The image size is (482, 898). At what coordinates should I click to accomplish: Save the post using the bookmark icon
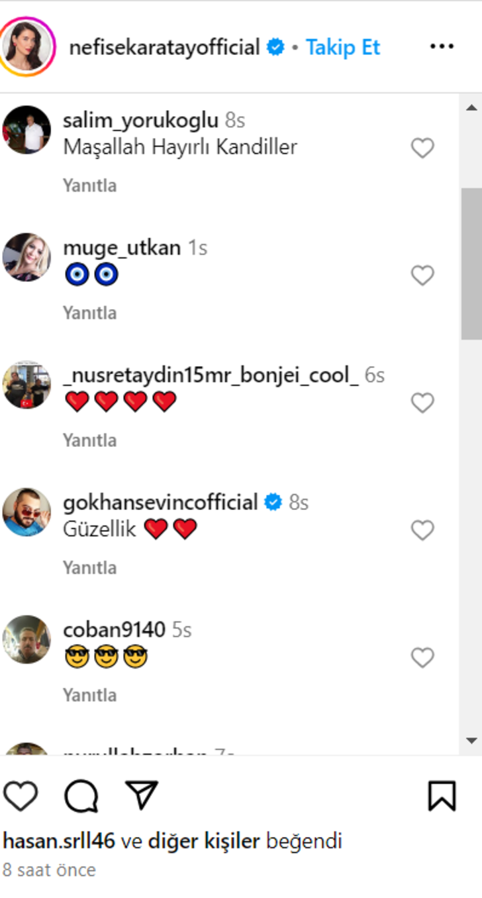click(443, 797)
